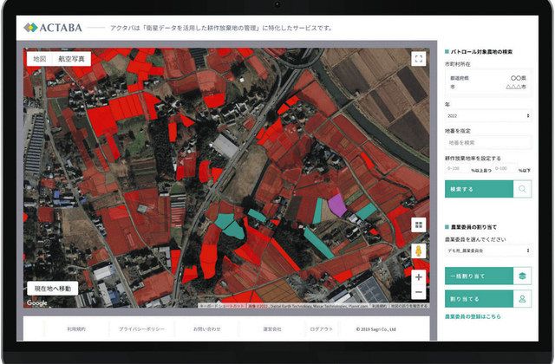Click the layers icon on 一括割り当て button

(522, 276)
